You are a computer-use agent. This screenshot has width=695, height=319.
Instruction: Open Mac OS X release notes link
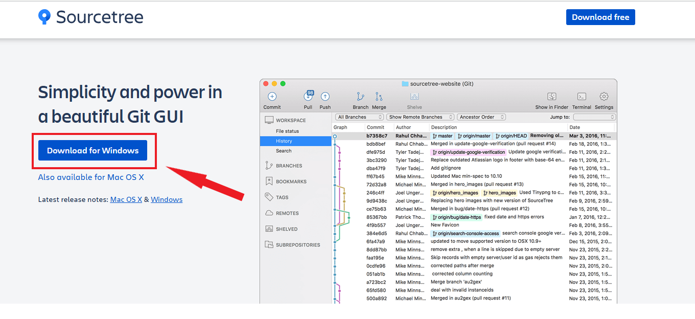point(126,199)
